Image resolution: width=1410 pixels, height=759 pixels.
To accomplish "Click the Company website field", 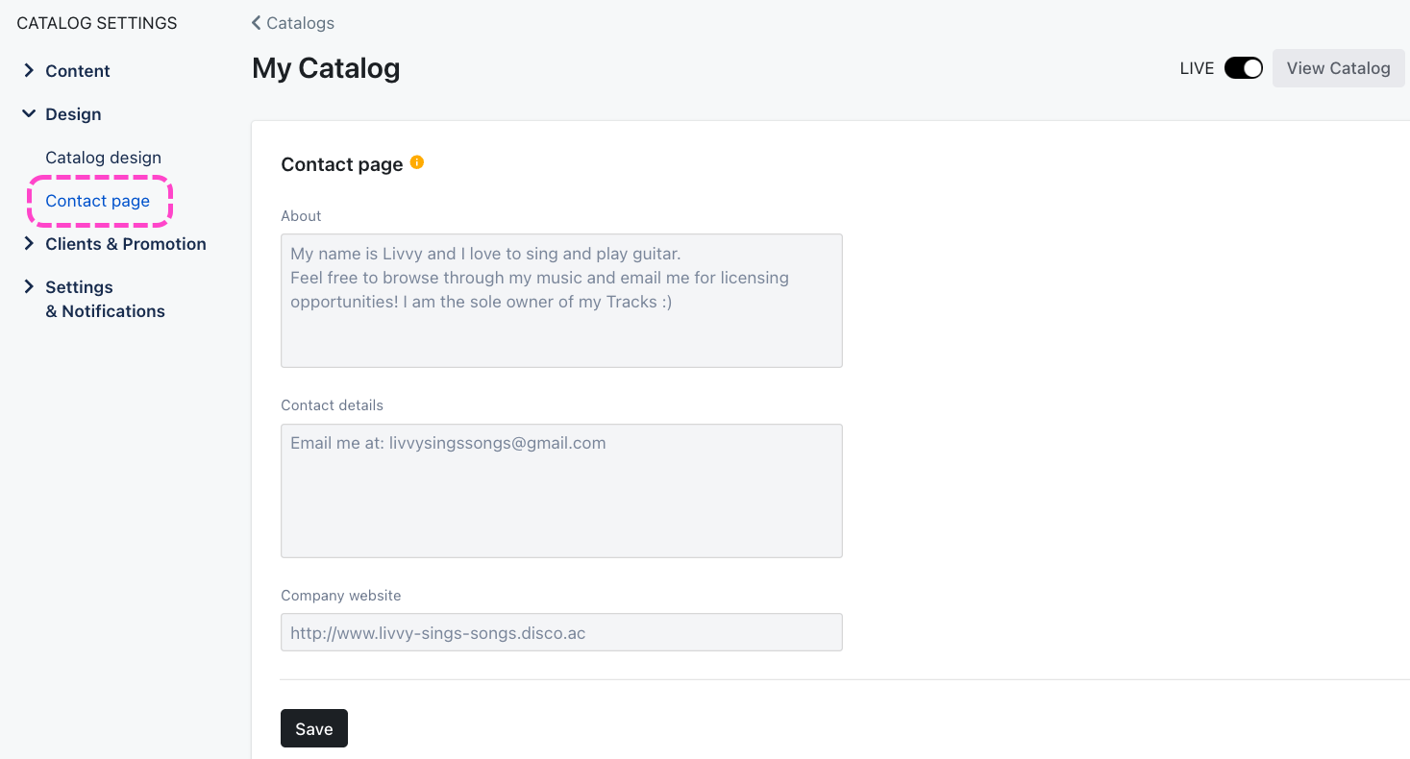I will [x=561, y=632].
